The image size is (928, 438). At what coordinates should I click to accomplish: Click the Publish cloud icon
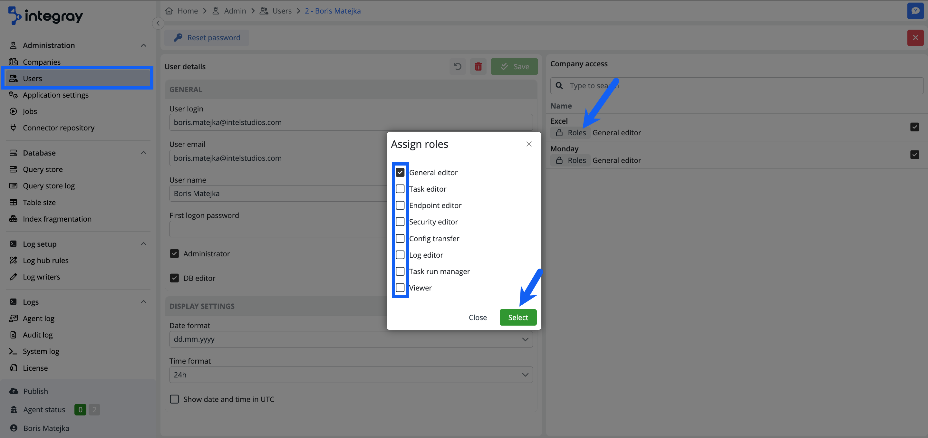coord(14,391)
